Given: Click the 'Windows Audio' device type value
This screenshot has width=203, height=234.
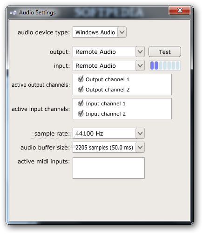Looking at the screenshot, I should coord(95,32).
